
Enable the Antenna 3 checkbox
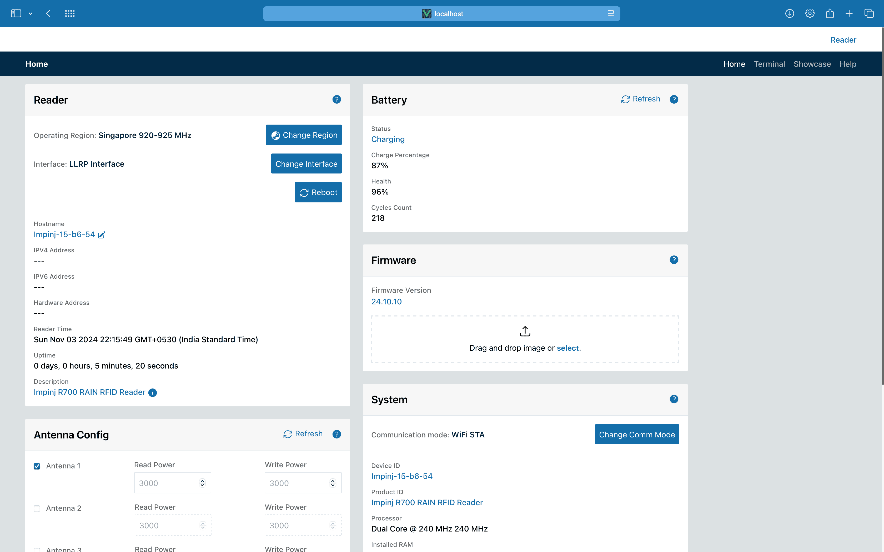click(37, 550)
